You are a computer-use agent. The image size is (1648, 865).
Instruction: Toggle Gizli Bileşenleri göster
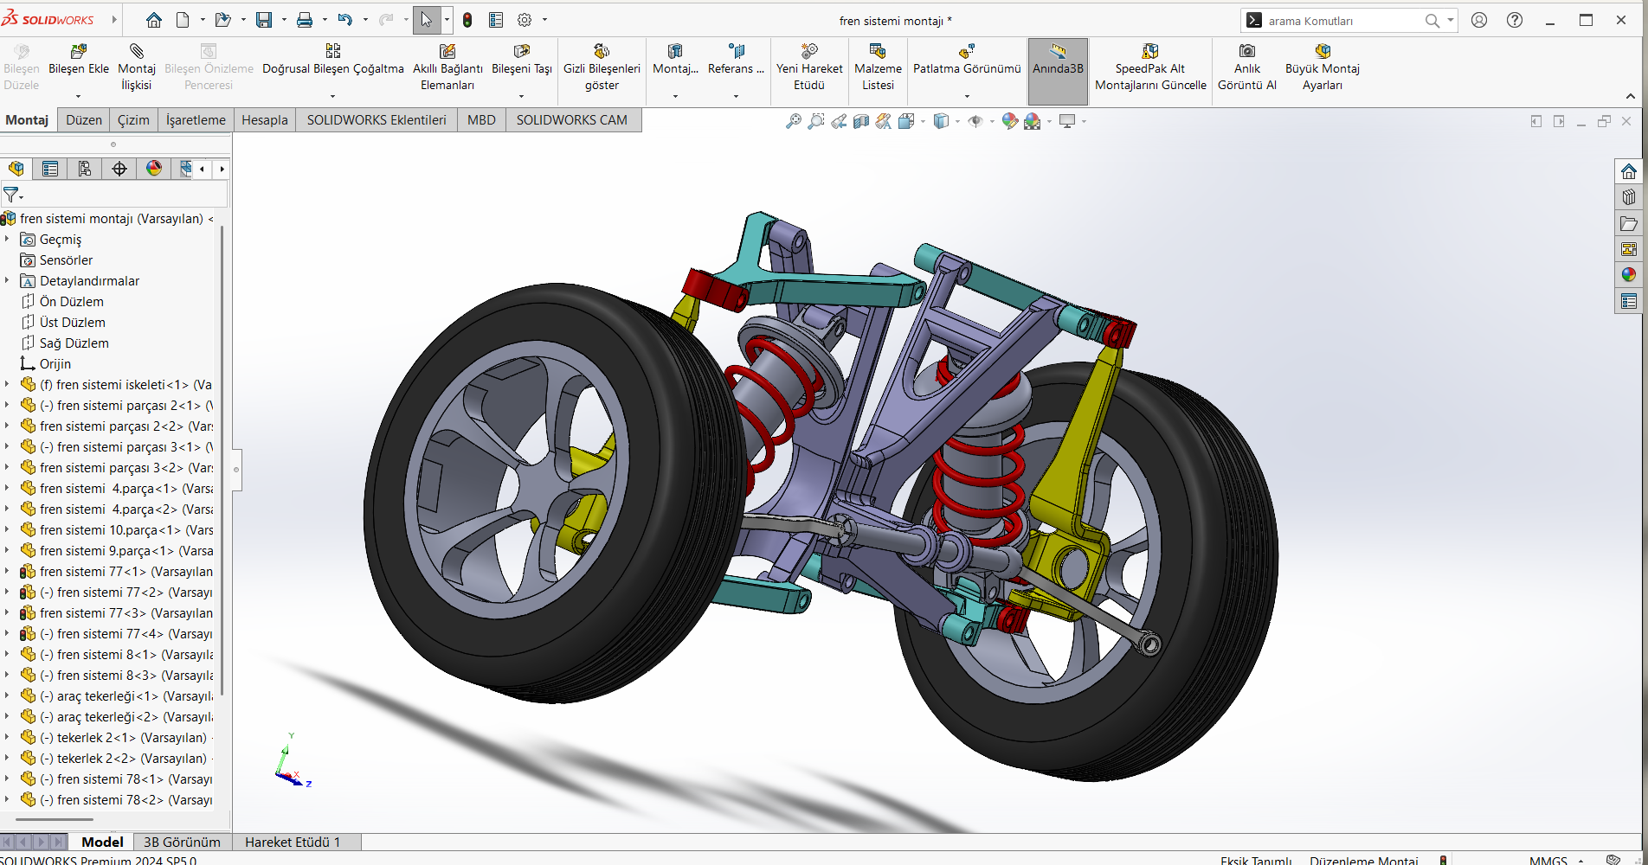coord(602,67)
